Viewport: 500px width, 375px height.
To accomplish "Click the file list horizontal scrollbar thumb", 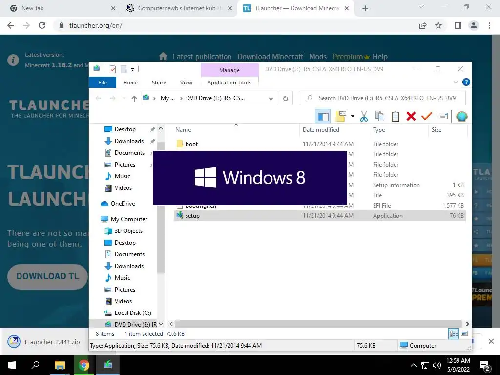I will coord(318,324).
